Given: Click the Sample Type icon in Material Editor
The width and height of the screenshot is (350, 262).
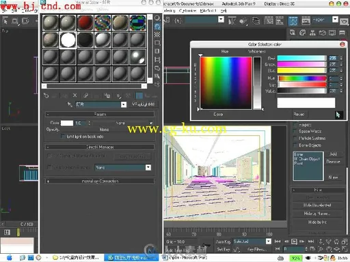Looking at the screenshot, I should (157, 18).
